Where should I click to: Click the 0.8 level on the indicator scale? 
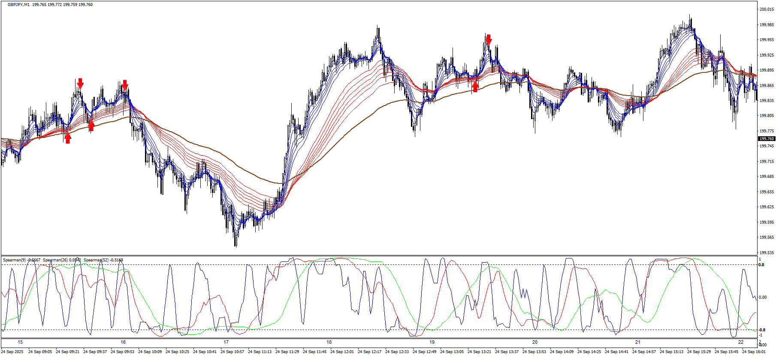[x=761, y=265]
